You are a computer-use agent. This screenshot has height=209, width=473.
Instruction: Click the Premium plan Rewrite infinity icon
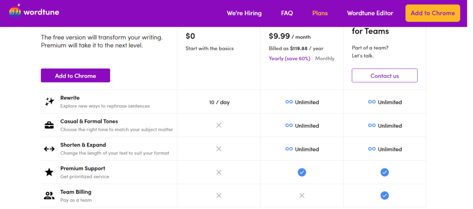pos(289,102)
